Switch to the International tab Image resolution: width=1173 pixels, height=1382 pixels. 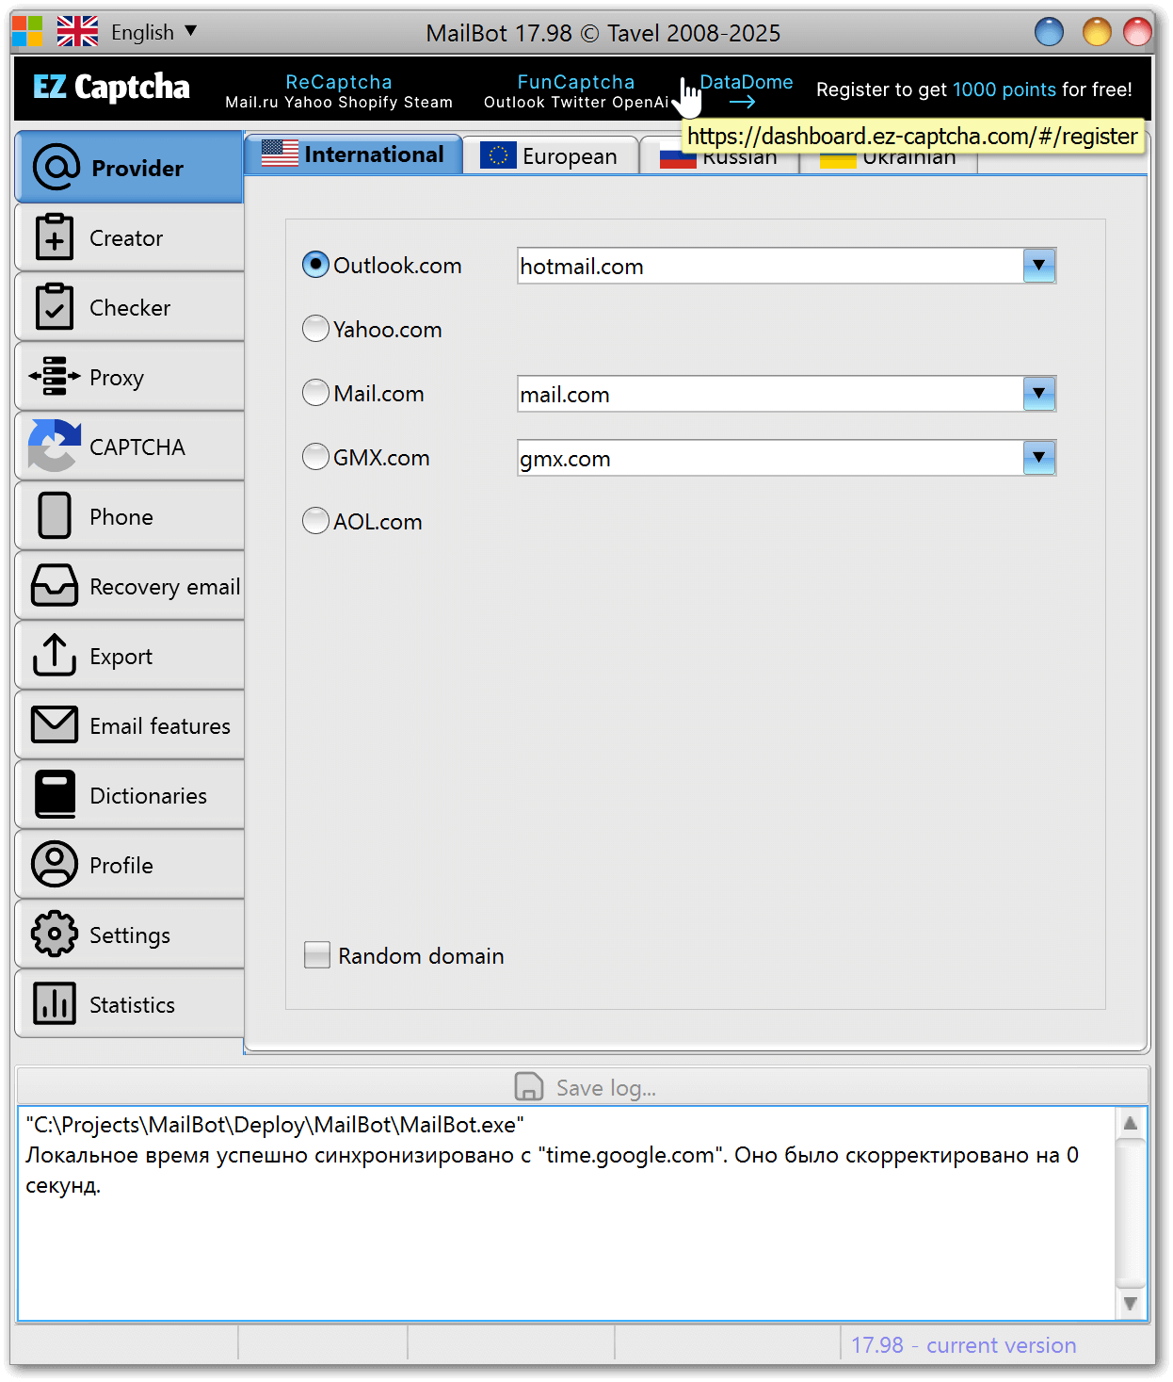click(354, 154)
